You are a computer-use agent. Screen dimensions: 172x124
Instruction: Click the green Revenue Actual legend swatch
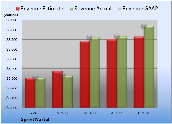click(x=71, y=9)
